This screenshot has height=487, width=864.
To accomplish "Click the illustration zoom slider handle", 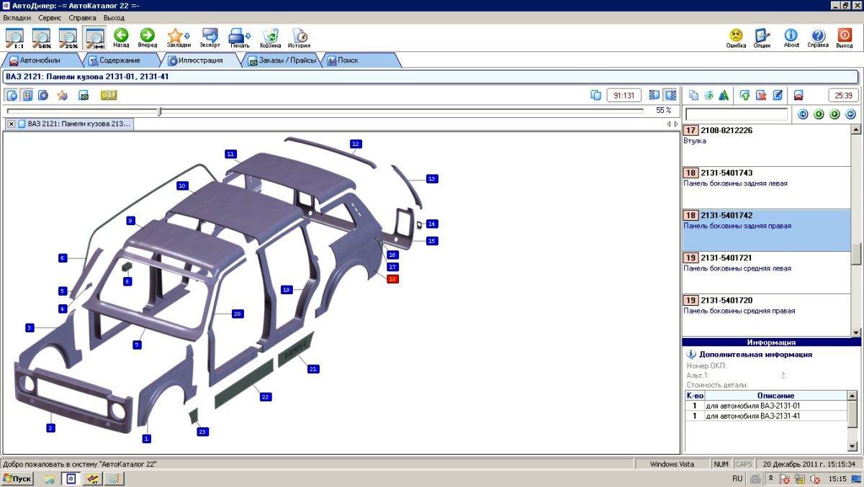I will (160, 111).
